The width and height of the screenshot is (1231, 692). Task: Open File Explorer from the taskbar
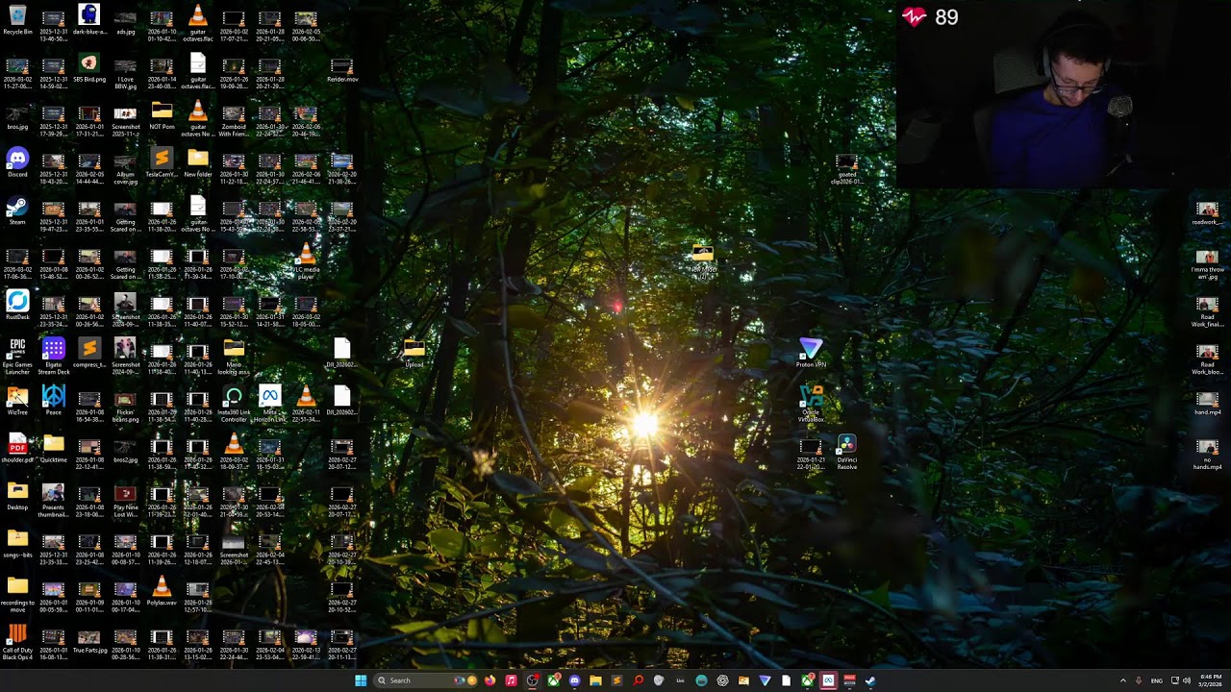pos(595,680)
